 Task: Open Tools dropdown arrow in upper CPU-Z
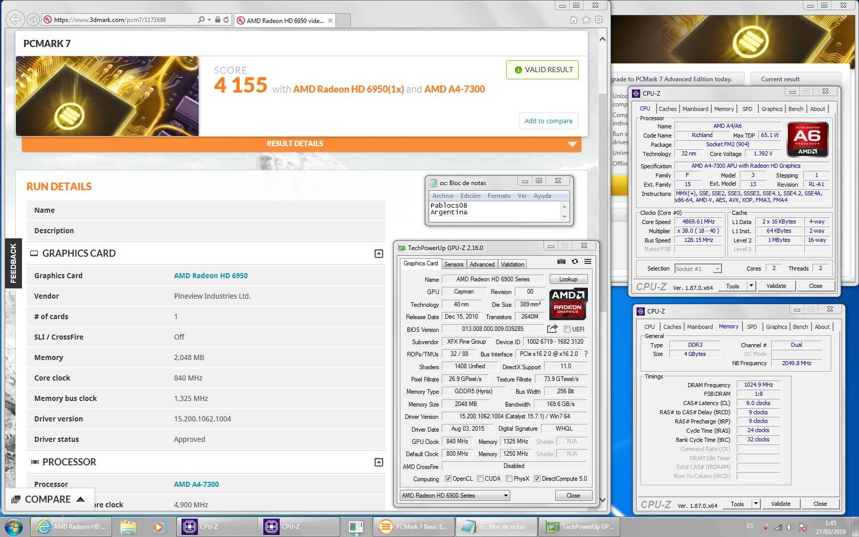click(751, 286)
